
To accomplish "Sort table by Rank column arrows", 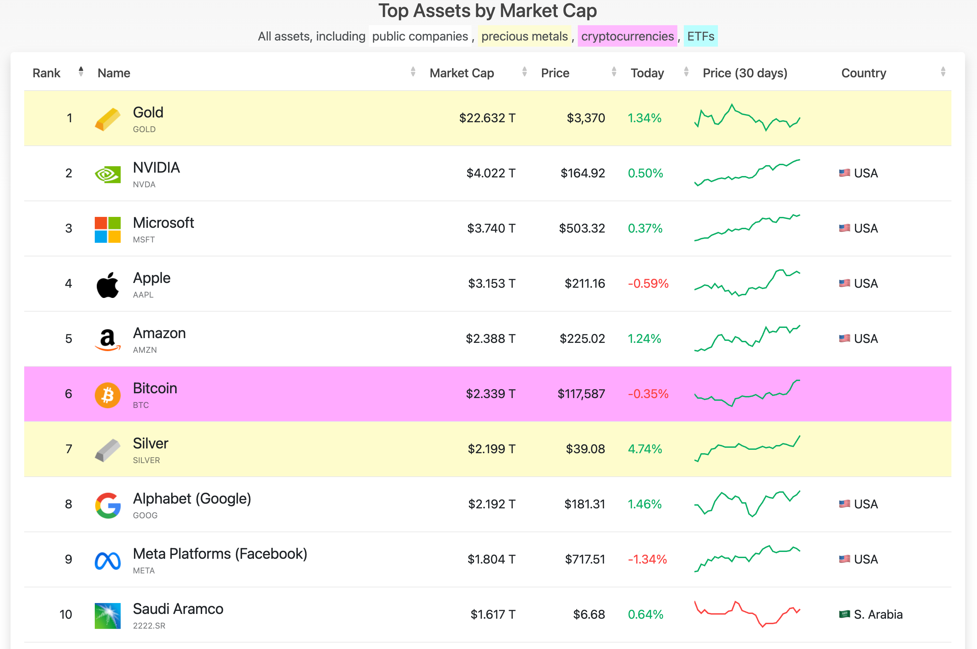I will point(81,72).
